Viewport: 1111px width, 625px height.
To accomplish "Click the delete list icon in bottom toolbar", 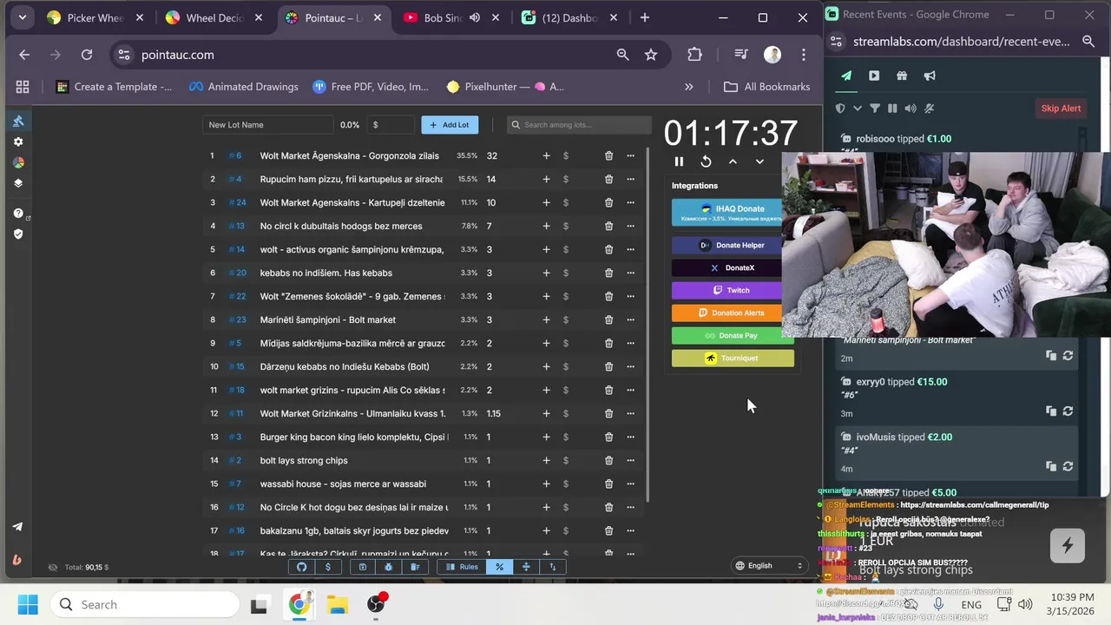I will click(x=415, y=567).
